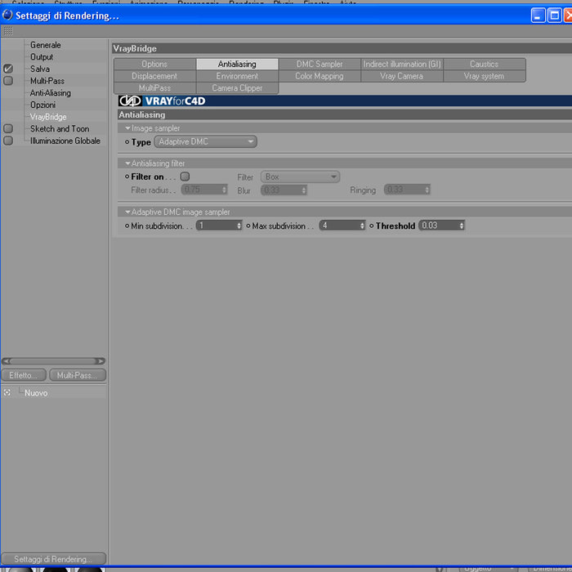Open the Camera Clipper tab
The width and height of the screenshot is (572, 572).
(237, 88)
